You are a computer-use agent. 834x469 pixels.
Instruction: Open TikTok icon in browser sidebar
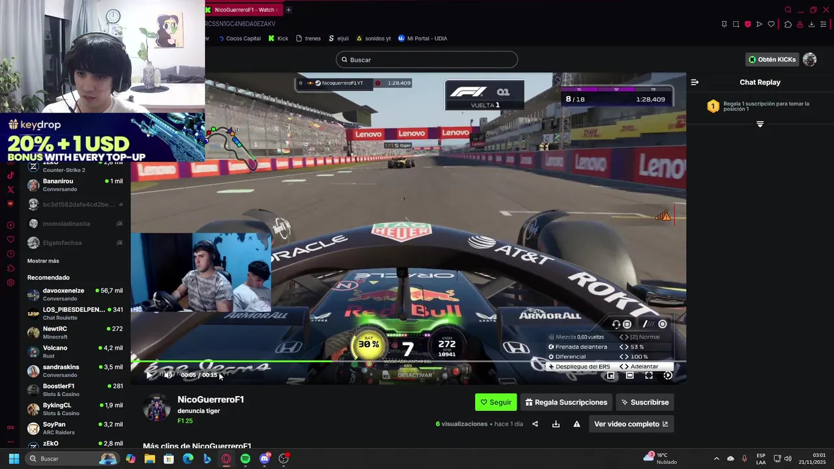(10, 175)
